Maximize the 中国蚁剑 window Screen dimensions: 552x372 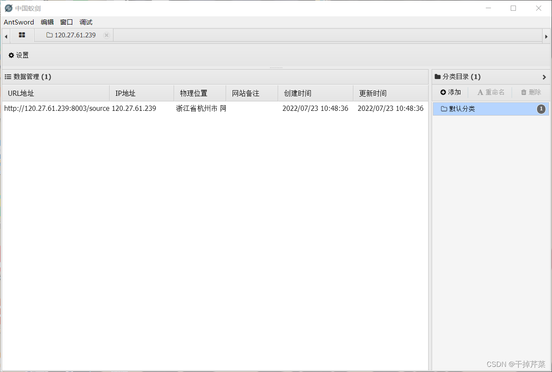point(513,8)
